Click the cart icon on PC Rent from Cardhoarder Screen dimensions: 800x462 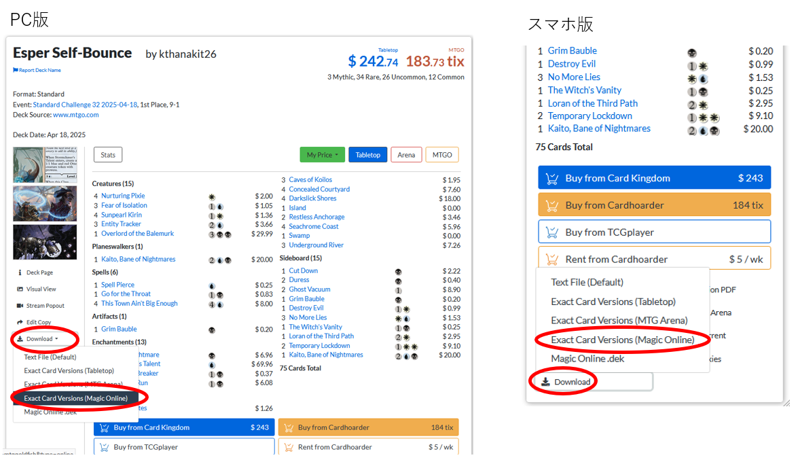[288, 447]
